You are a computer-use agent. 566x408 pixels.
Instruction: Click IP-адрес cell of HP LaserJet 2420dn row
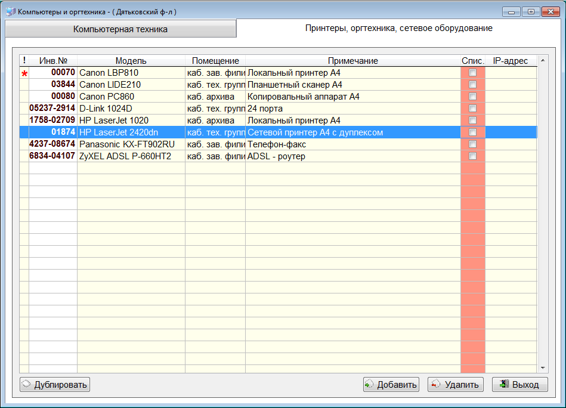pyautogui.click(x=511, y=132)
